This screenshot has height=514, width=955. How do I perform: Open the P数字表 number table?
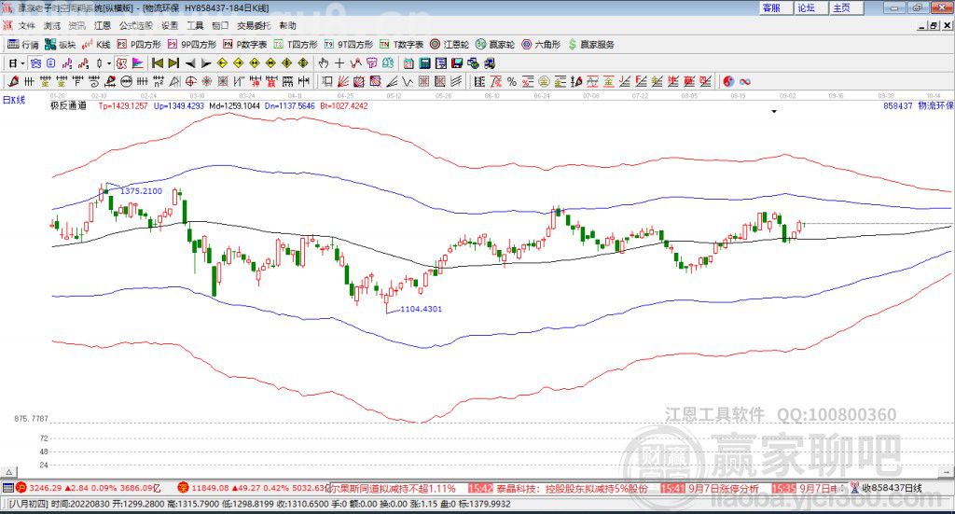[245, 45]
